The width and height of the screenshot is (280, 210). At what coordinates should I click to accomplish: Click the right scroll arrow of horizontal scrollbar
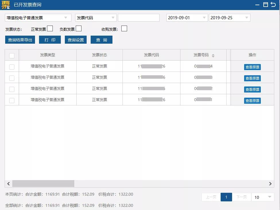pos(270,184)
